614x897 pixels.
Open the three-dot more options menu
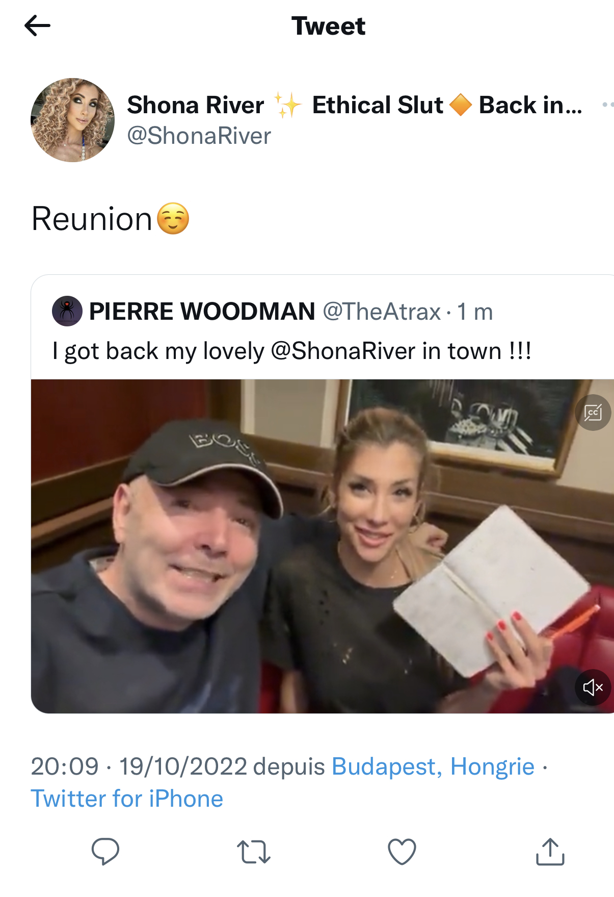click(607, 105)
